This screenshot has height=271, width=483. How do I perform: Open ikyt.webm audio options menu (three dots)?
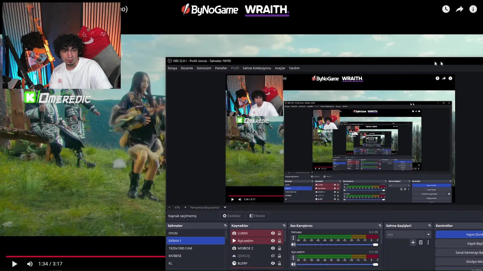293,258
